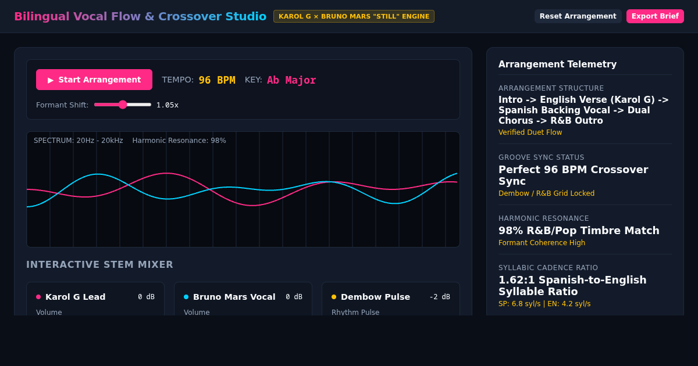Adjust the Formant Shift slider
698x366 pixels.
123,105
